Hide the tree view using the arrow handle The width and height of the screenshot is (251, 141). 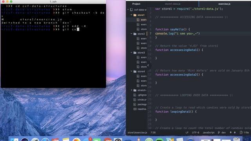coord(148,65)
